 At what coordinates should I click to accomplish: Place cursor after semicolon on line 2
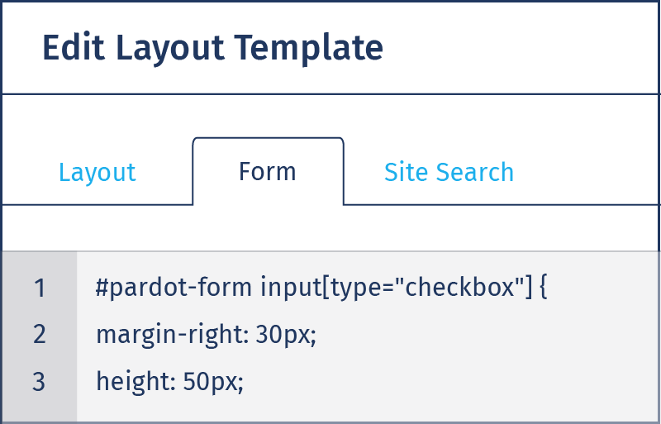tap(317, 335)
